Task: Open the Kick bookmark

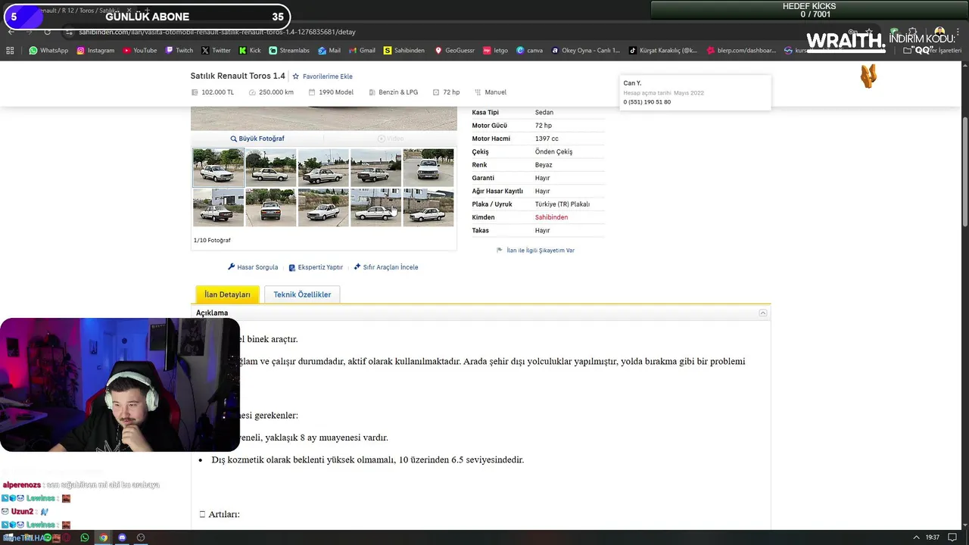Action: tap(250, 51)
